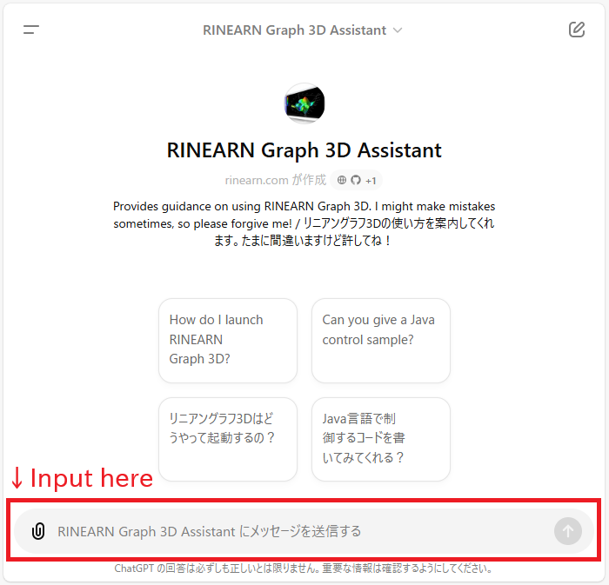Click the large RINEARN Graph 3D Assistant heading
The image size is (609, 585).
(x=304, y=150)
